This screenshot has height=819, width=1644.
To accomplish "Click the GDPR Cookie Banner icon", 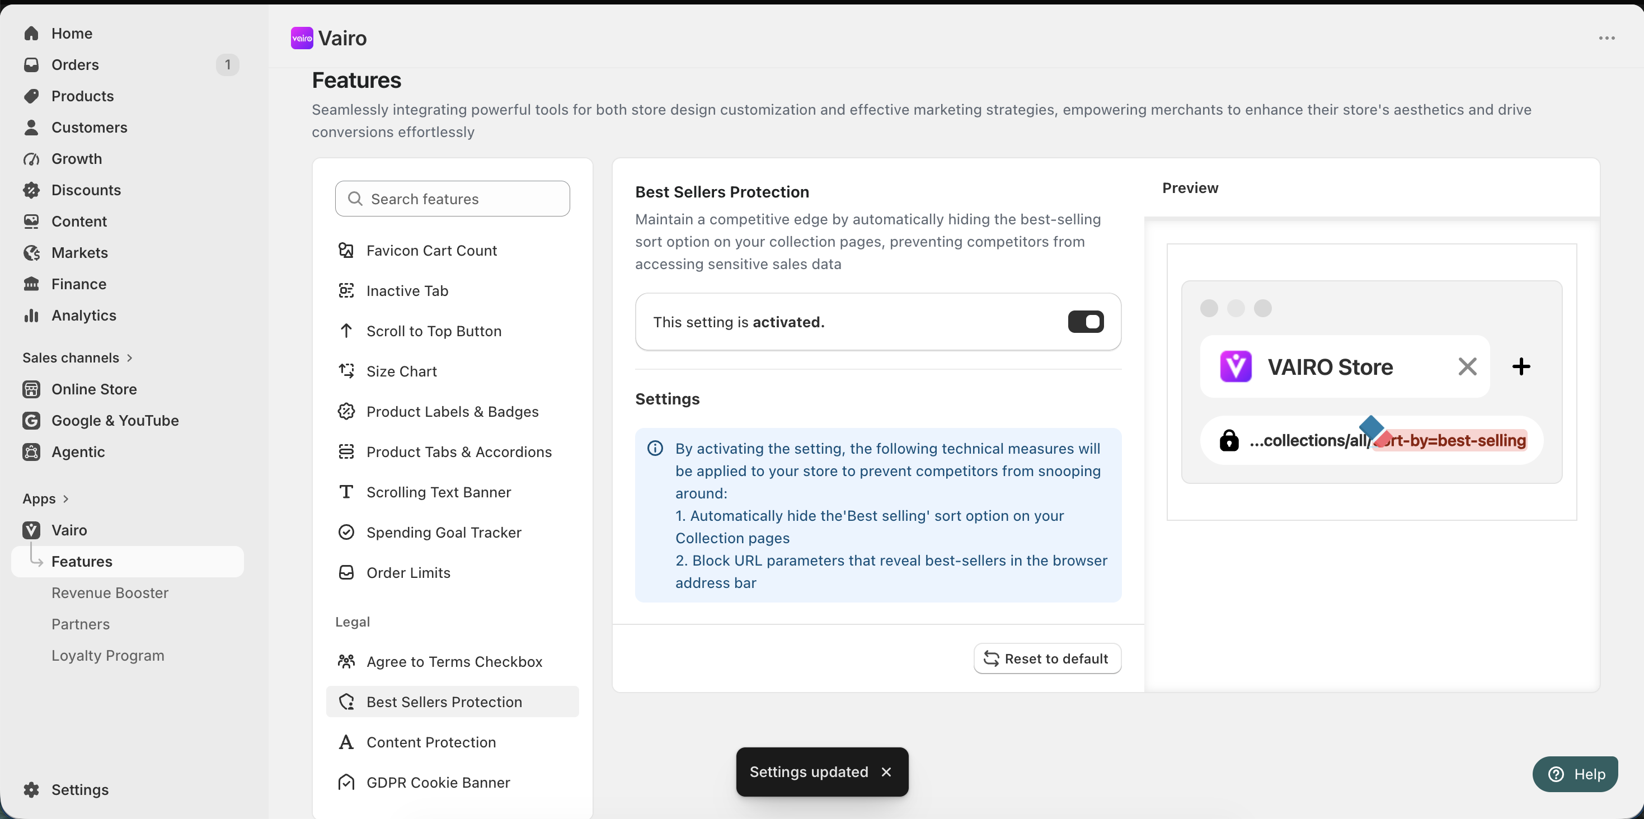I will click(x=346, y=782).
